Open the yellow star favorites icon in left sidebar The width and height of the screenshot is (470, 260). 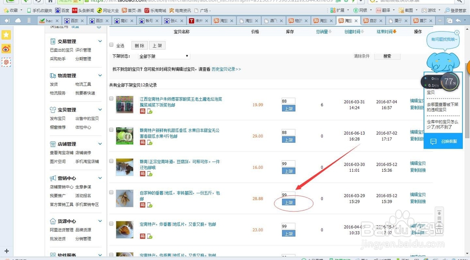pyautogui.click(x=6, y=35)
